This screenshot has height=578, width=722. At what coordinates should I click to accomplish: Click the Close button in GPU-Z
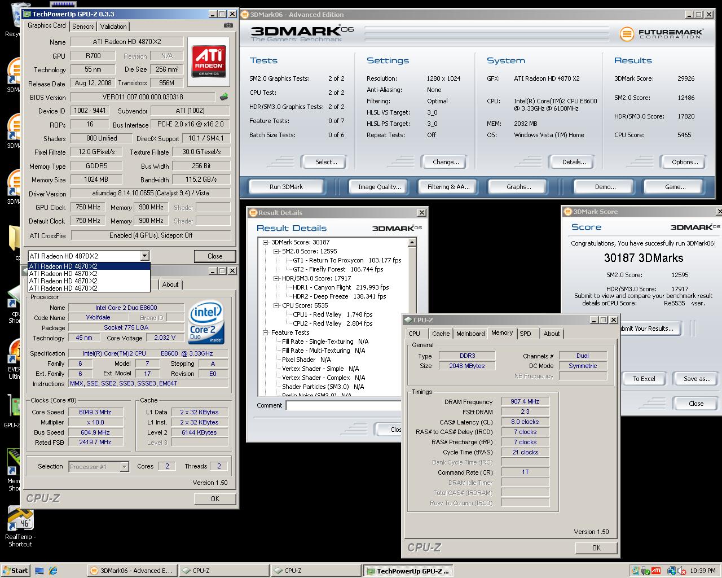(215, 256)
